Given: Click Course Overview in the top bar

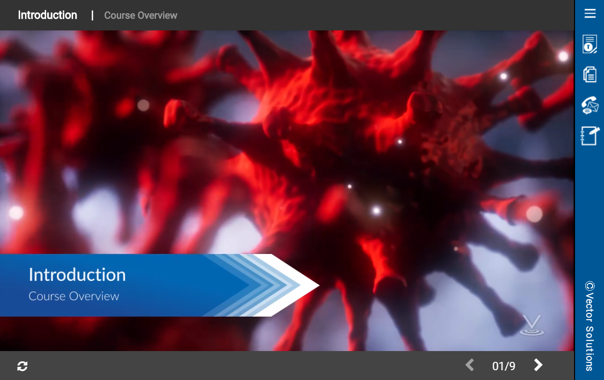Looking at the screenshot, I should pyautogui.click(x=141, y=16).
